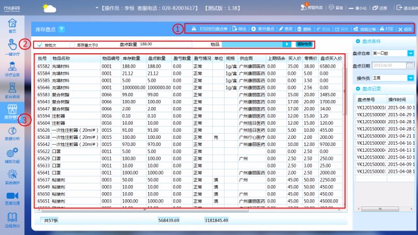Click the 库存数量 column header
418x235 pixels.
click(133, 58)
